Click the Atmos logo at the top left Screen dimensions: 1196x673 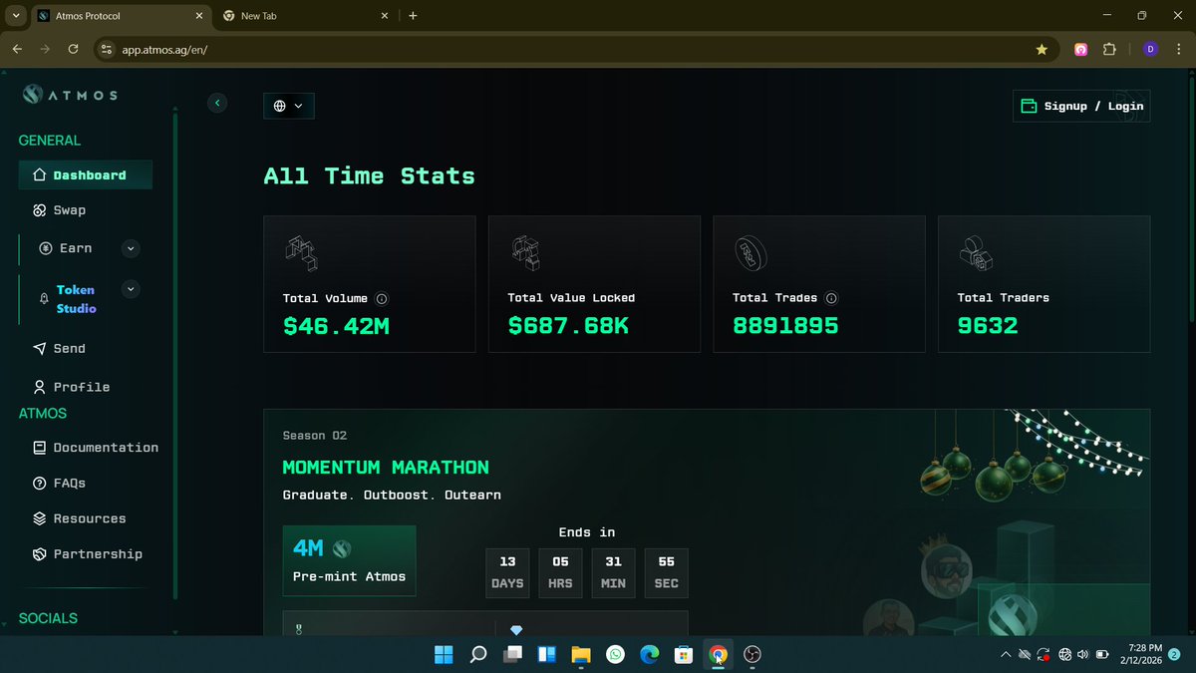tap(70, 95)
